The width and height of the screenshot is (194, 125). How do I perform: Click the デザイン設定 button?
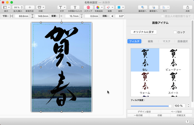click(144, 112)
